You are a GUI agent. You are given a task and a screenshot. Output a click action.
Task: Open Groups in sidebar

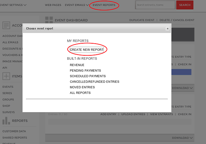tap(8, 99)
